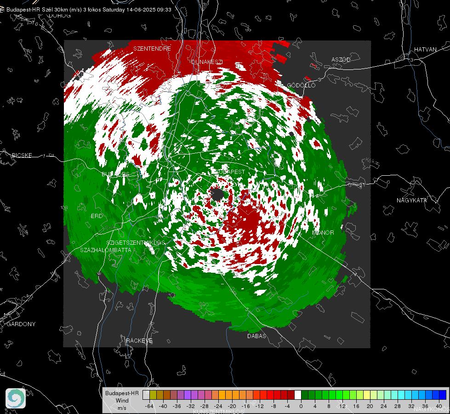Click the legend tick value -28

tap(205, 406)
